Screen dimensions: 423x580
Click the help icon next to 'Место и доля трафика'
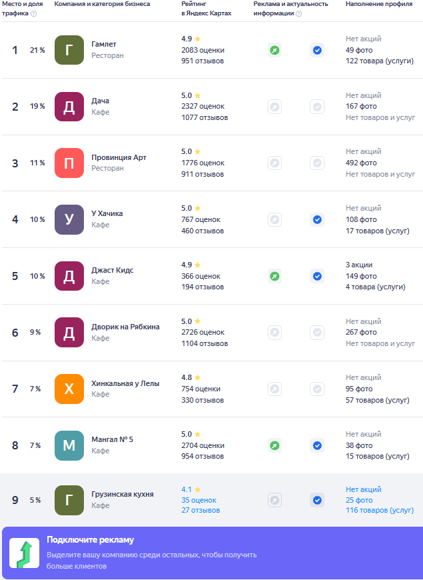[x=33, y=13]
